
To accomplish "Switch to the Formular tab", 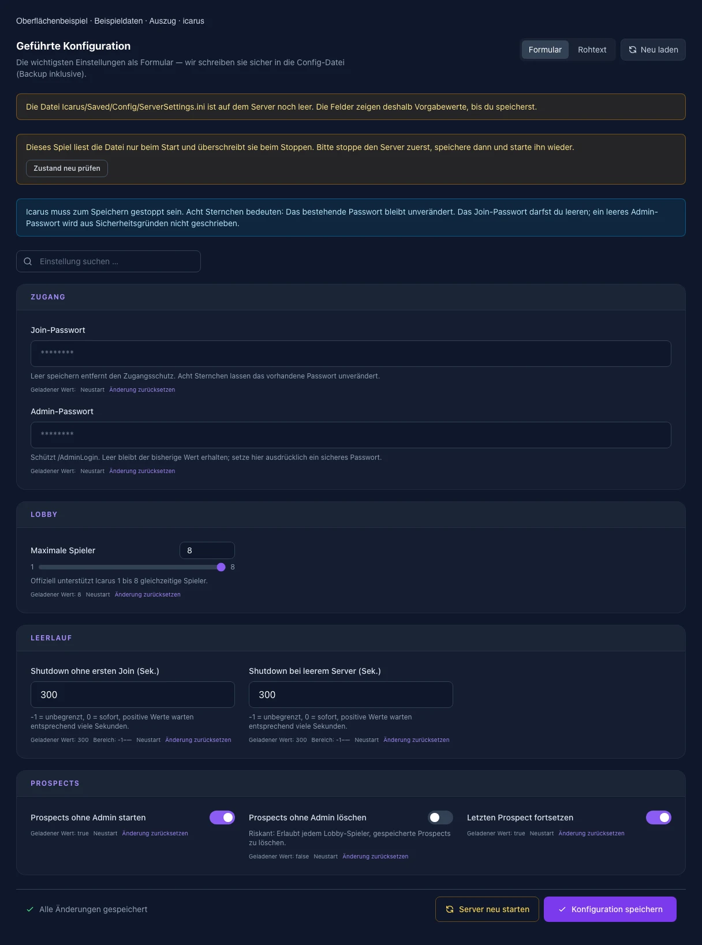I will (545, 50).
